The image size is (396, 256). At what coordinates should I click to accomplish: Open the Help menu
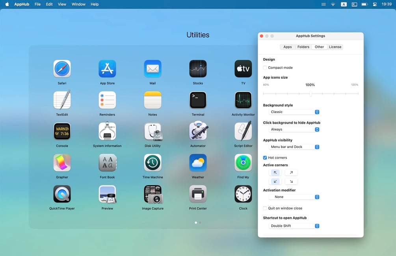95,4
